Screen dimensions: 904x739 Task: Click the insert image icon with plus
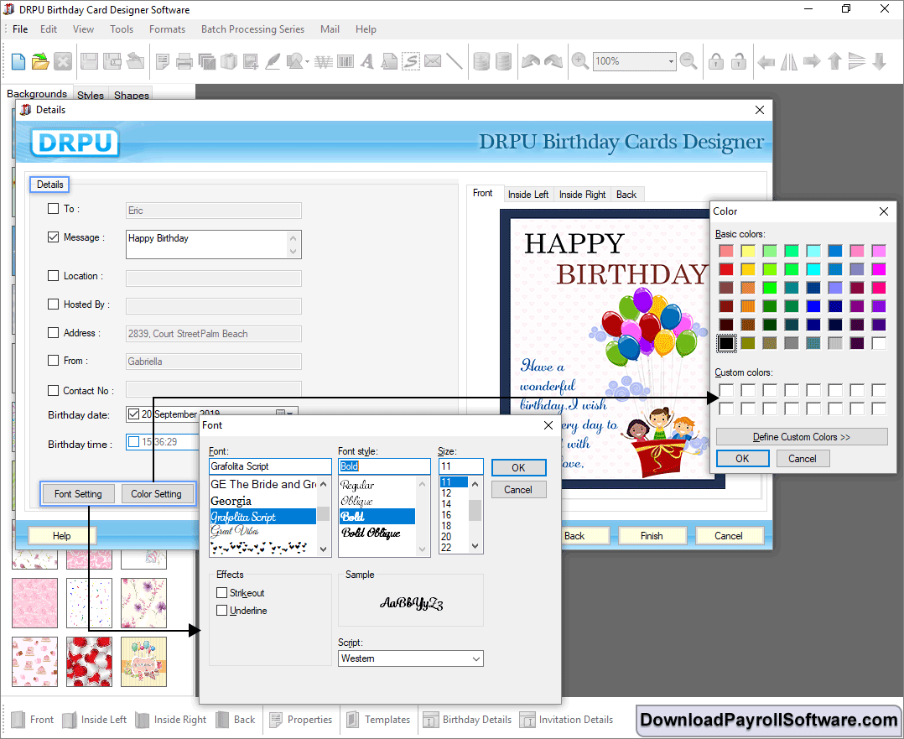[x=251, y=61]
